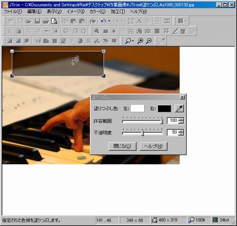237x226 pixels.
Task: Click the Zoom Out magnifier icon
Action: 149,41
